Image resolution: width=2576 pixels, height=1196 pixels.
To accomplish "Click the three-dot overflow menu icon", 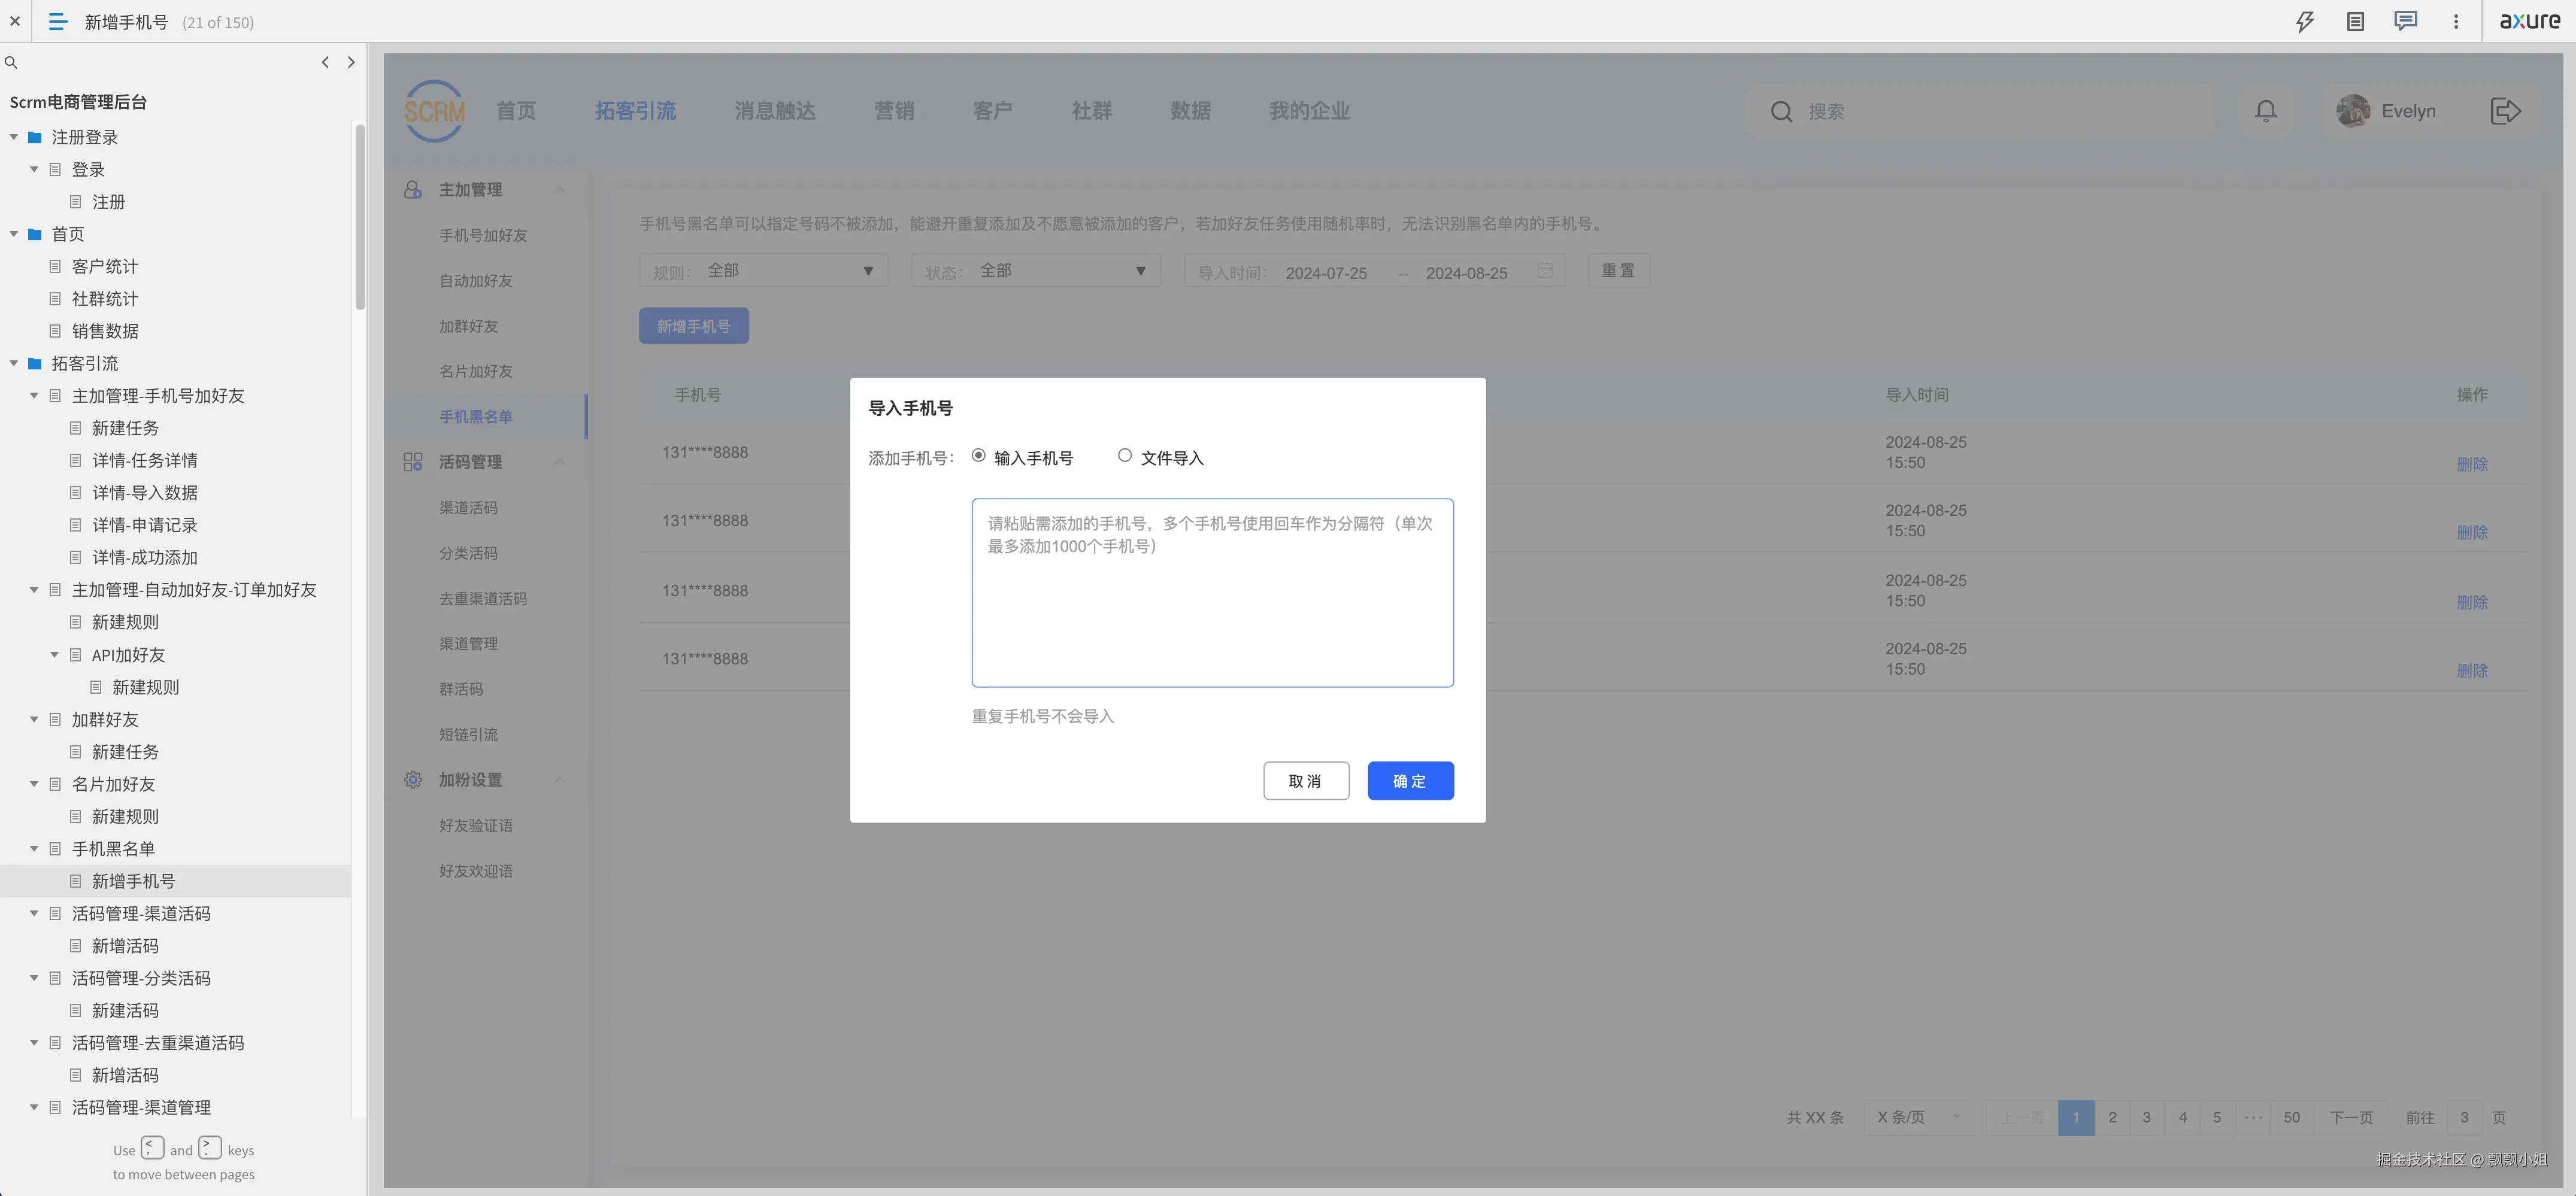I will [x=2457, y=21].
